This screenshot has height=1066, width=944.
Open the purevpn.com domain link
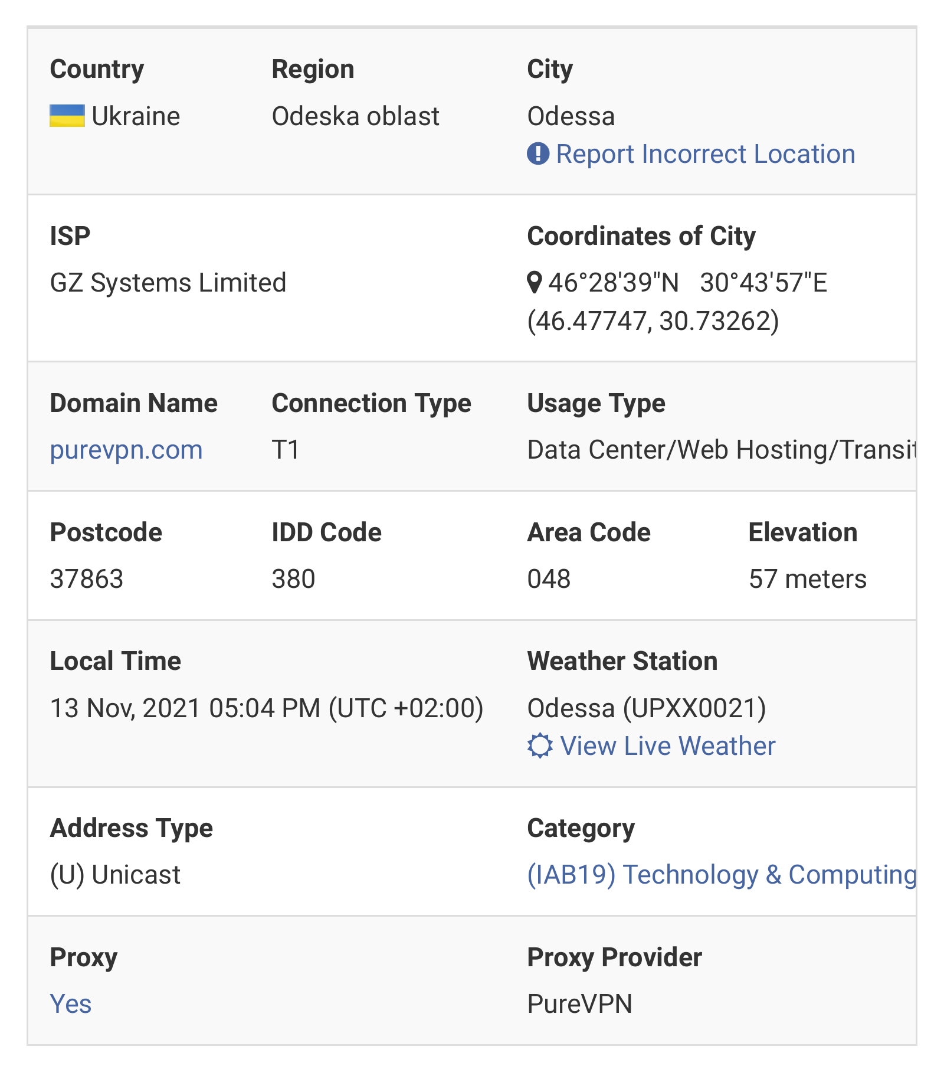(126, 450)
